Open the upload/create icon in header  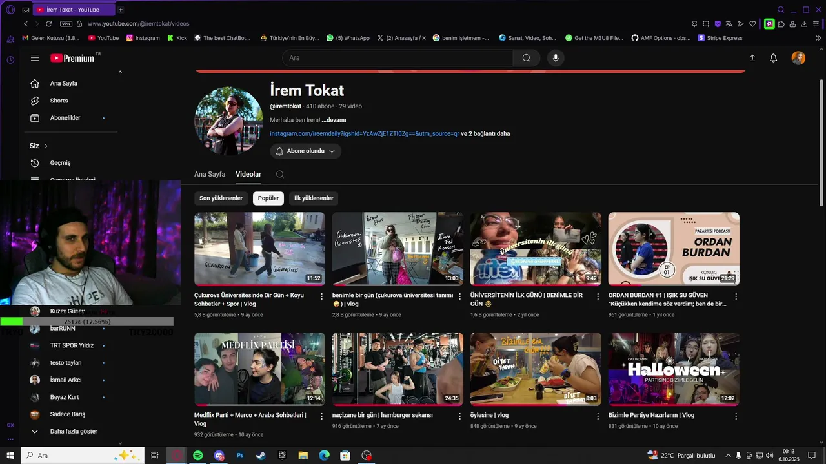(752, 58)
